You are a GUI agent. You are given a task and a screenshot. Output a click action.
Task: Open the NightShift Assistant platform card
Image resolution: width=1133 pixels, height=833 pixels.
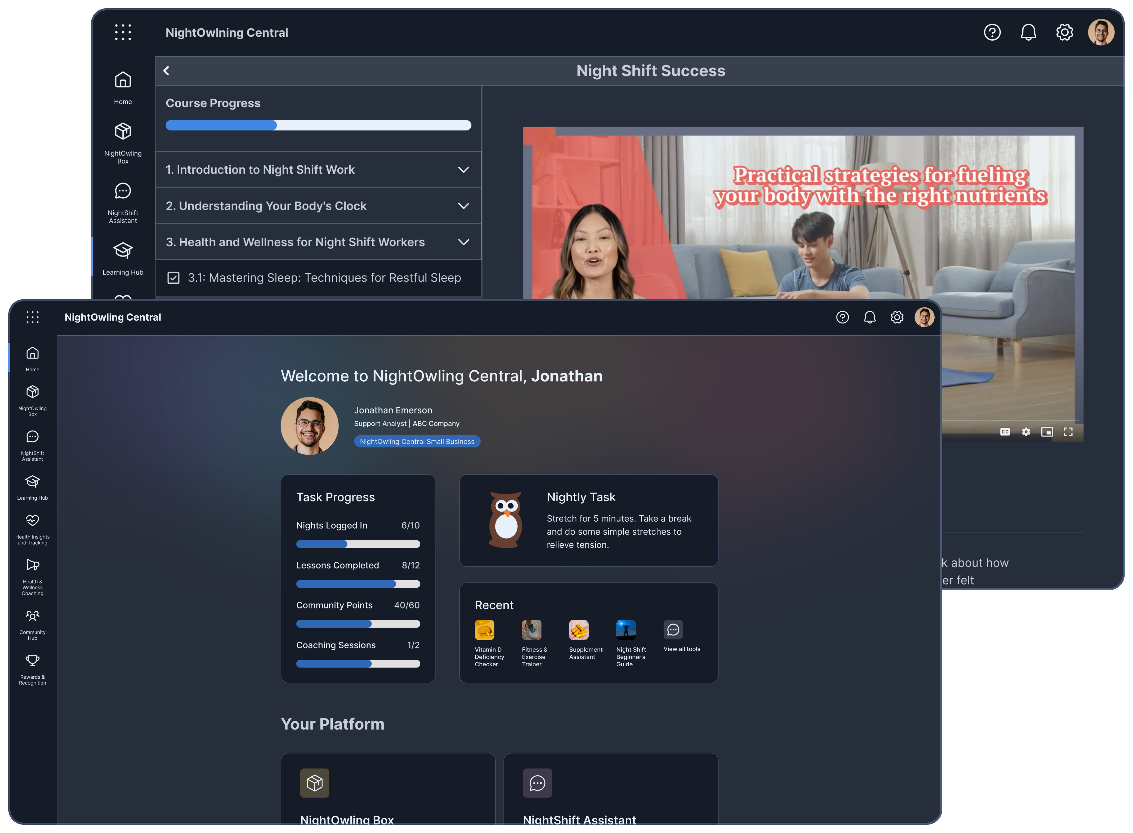[x=610, y=789]
